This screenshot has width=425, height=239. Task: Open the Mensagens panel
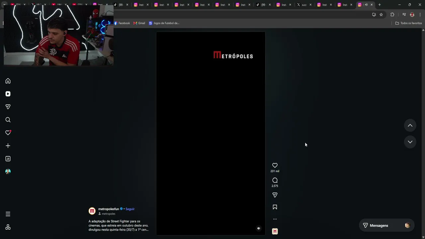pyautogui.click(x=386, y=225)
